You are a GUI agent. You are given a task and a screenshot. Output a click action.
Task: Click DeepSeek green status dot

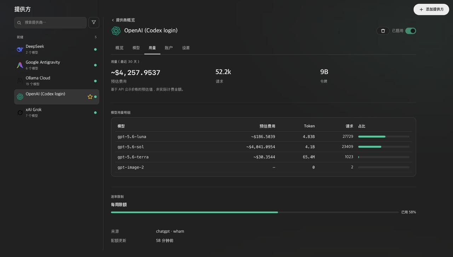pyautogui.click(x=95, y=49)
